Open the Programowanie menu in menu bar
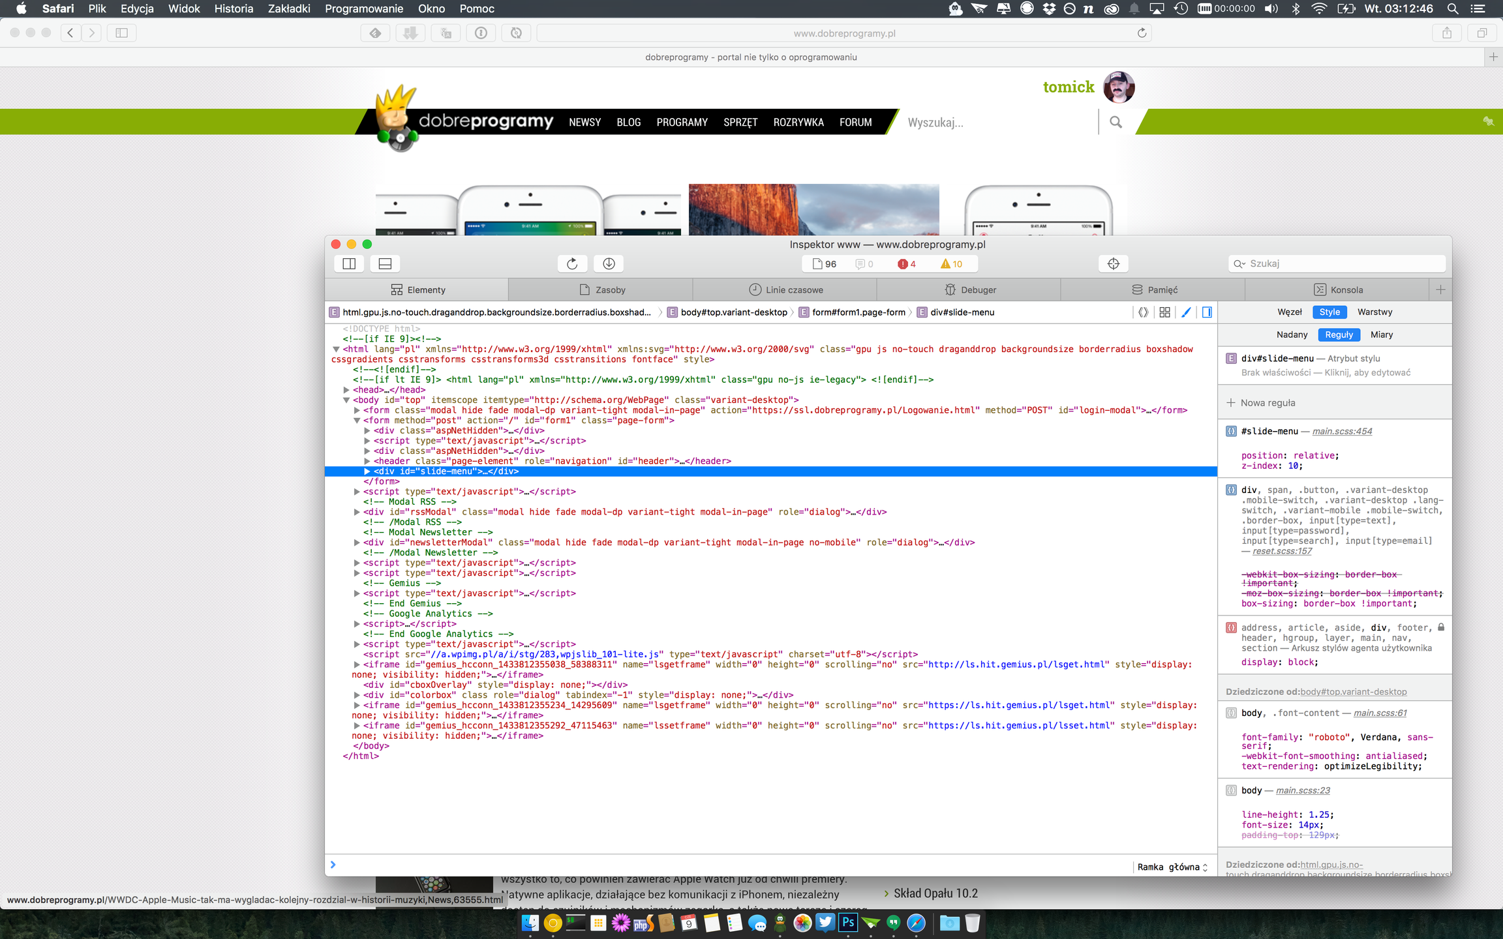This screenshot has width=1503, height=939. tap(363, 8)
